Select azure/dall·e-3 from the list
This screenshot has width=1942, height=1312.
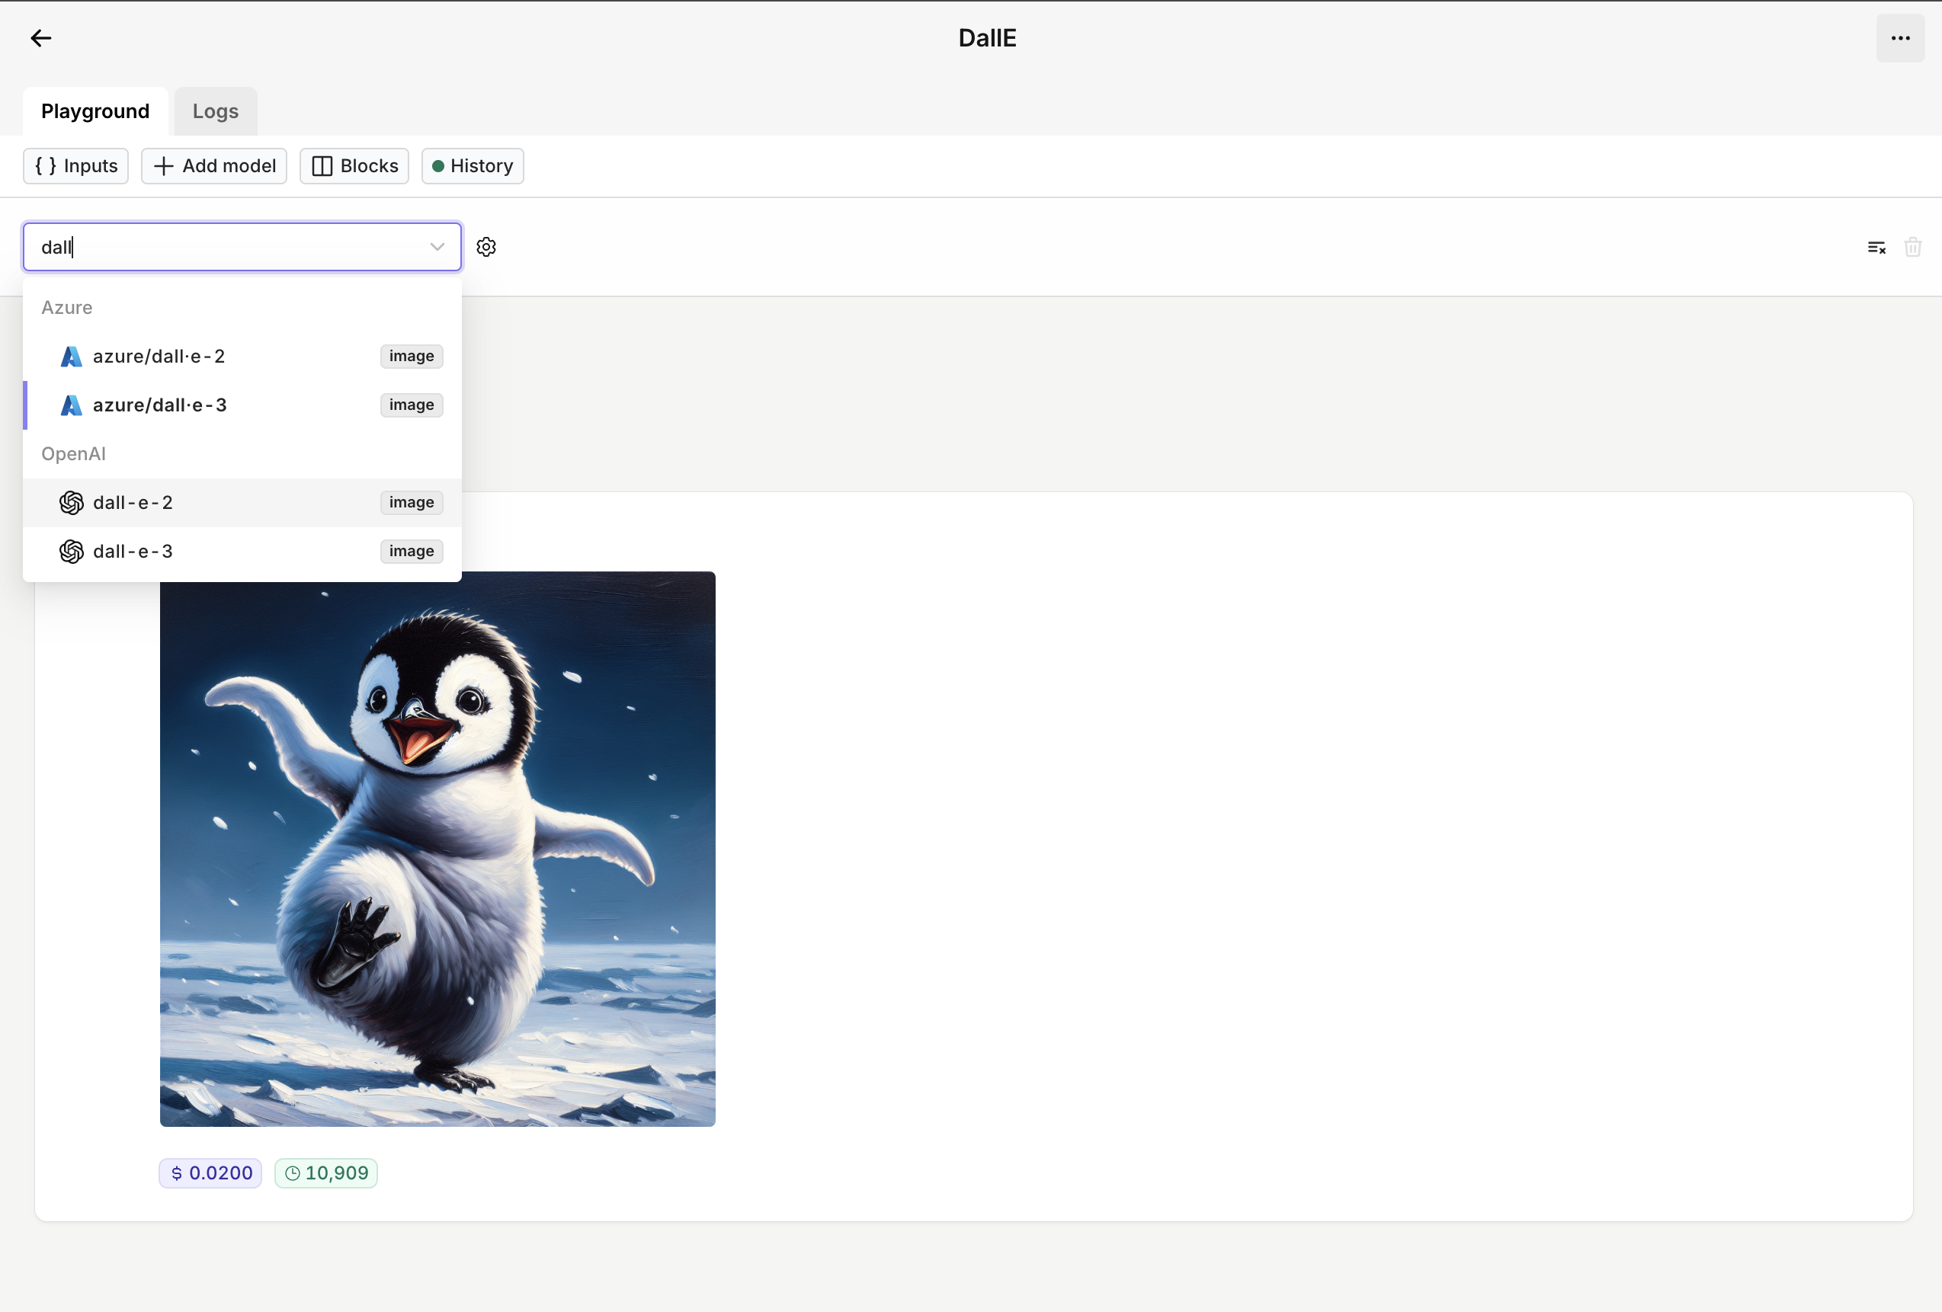159,405
